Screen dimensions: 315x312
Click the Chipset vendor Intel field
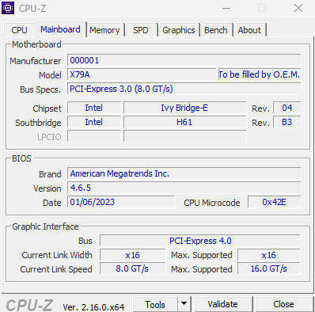(x=94, y=108)
